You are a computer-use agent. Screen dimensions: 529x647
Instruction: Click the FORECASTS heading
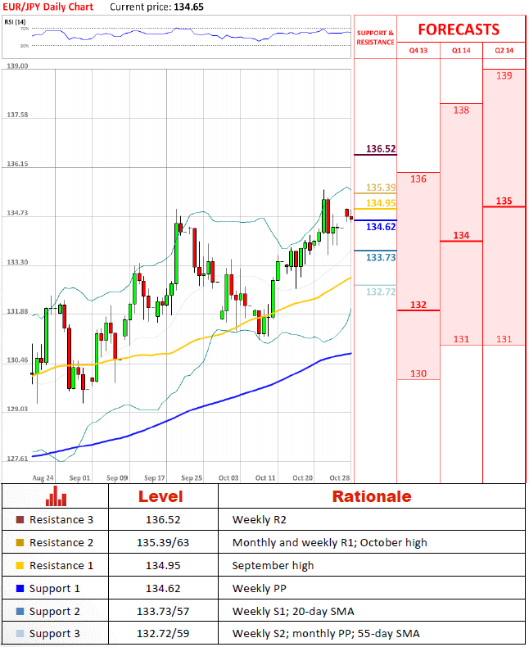(459, 29)
